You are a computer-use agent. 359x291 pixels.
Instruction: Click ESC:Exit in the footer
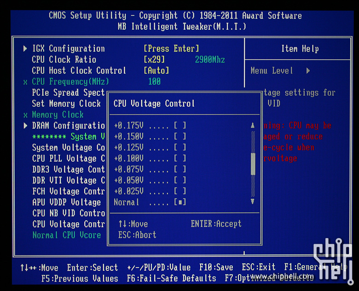point(259,267)
